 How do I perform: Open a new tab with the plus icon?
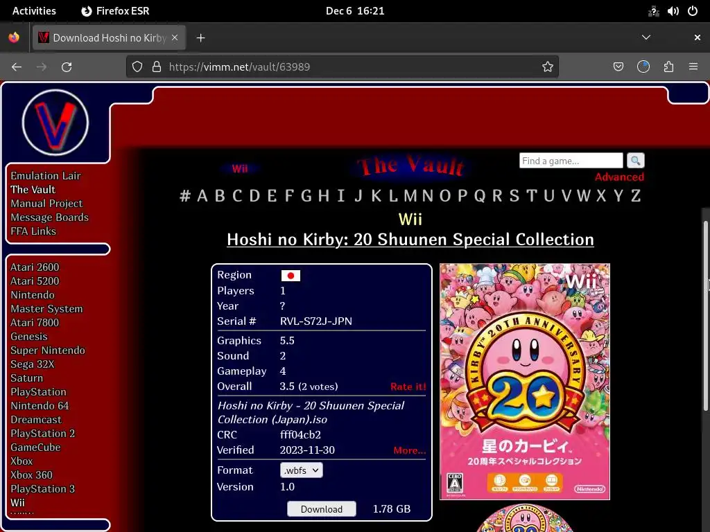point(200,38)
